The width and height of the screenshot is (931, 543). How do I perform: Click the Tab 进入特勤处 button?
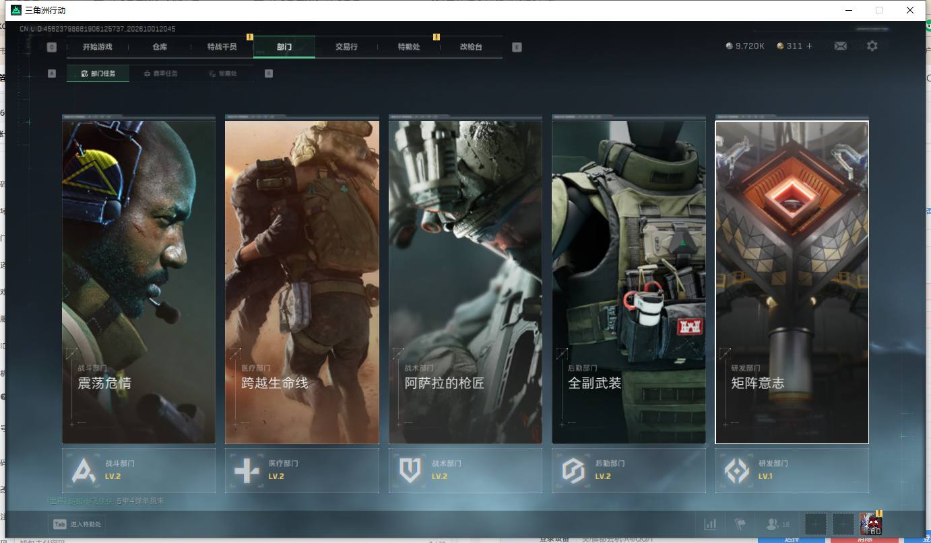click(x=76, y=524)
